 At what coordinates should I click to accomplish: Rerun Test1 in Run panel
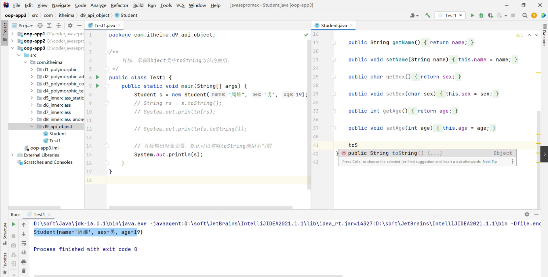pyautogui.click(x=14, y=224)
